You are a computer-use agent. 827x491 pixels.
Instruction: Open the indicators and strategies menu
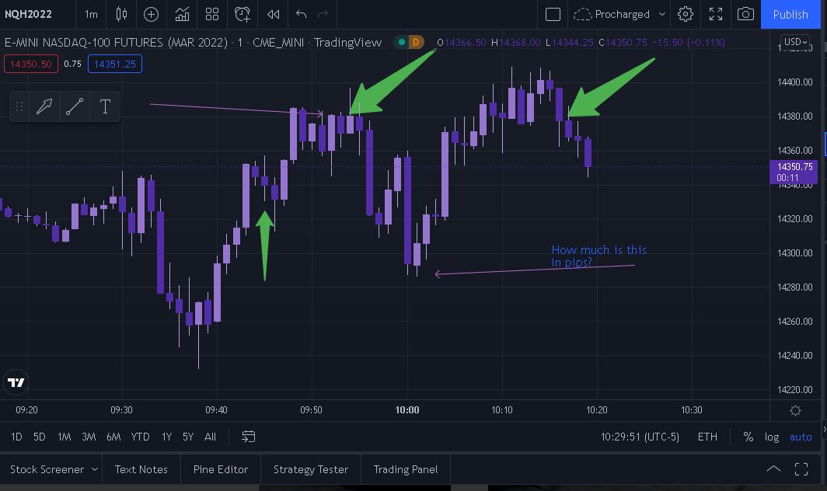[182, 14]
